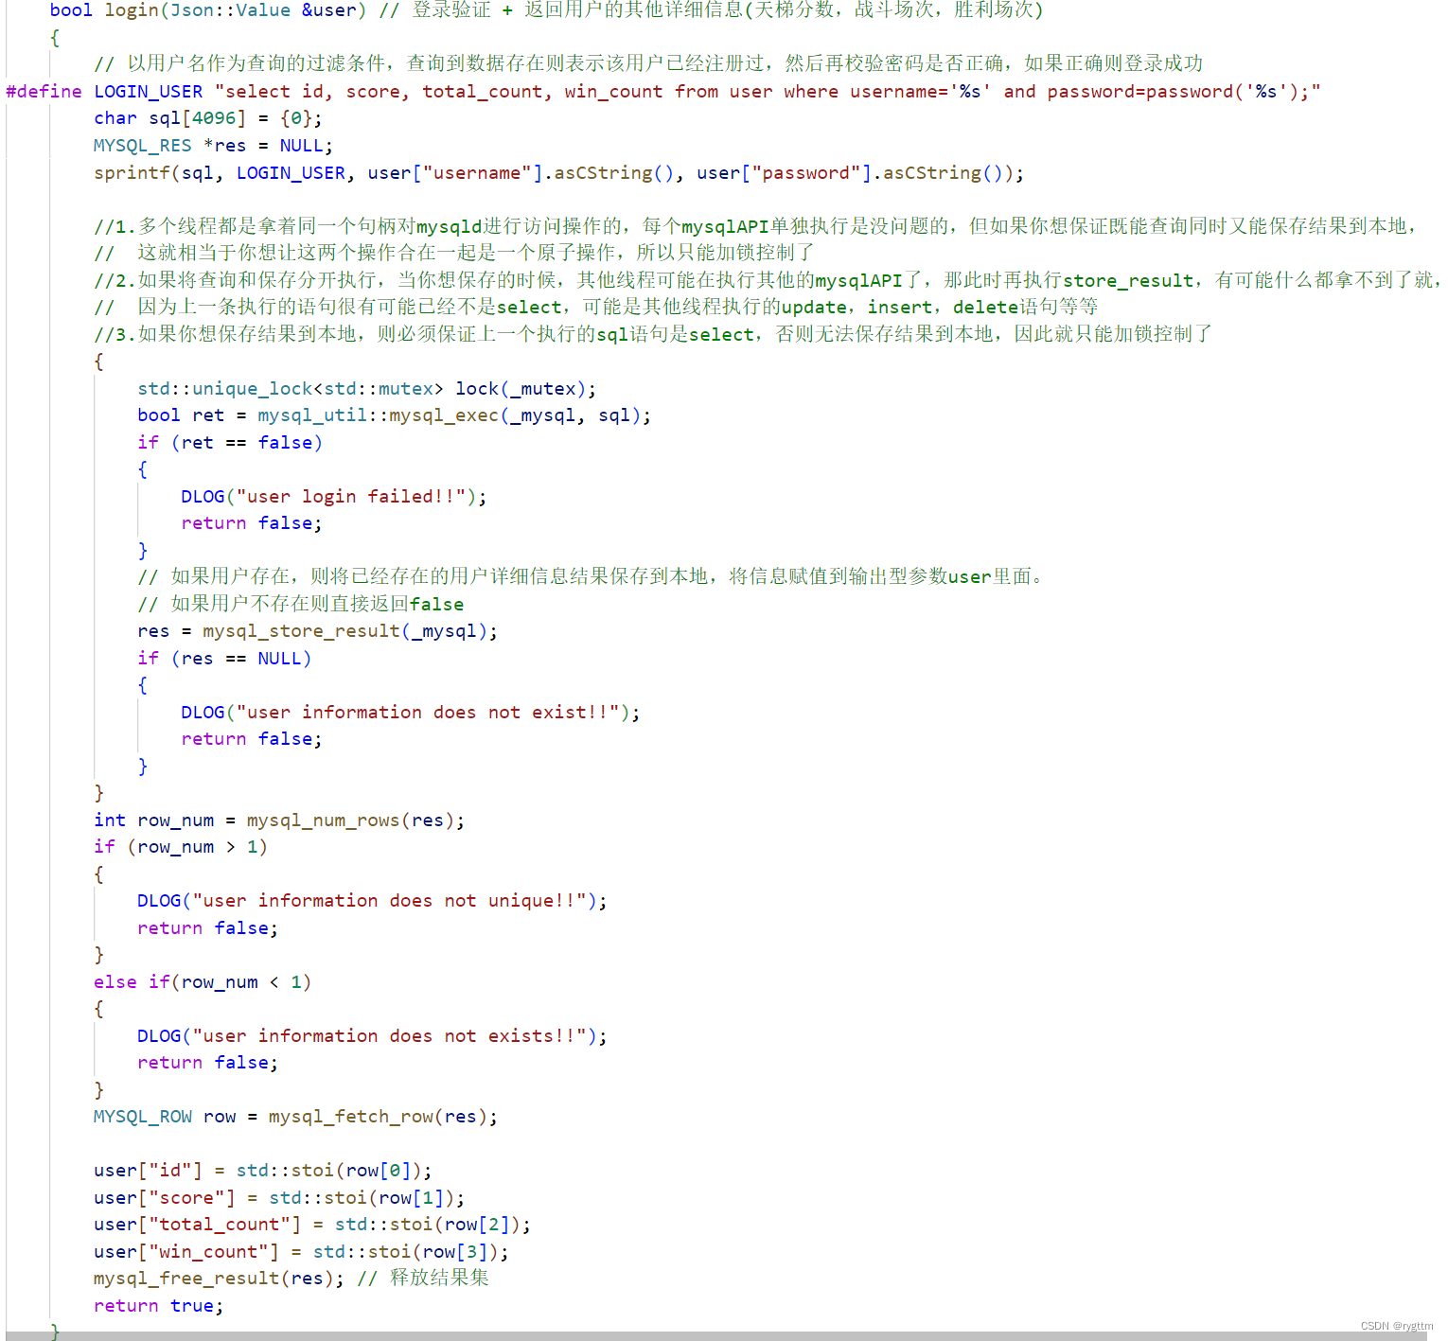The width and height of the screenshot is (1448, 1341).
Task: Click the 'MYSQL_RES *res = NULL;' line
Action: click(213, 146)
